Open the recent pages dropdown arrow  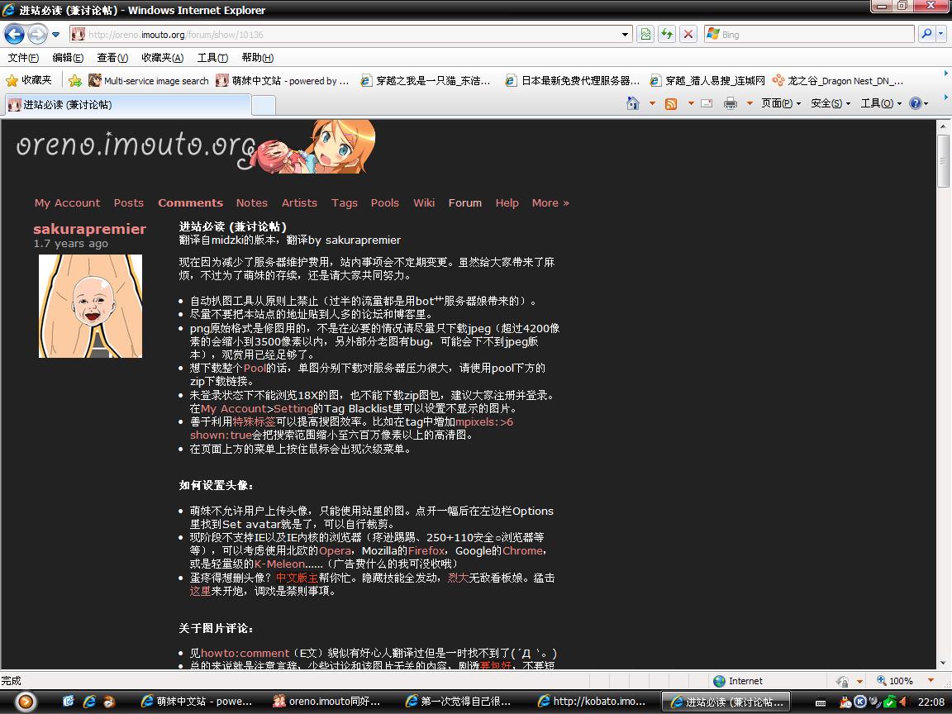[x=56, y=35]
